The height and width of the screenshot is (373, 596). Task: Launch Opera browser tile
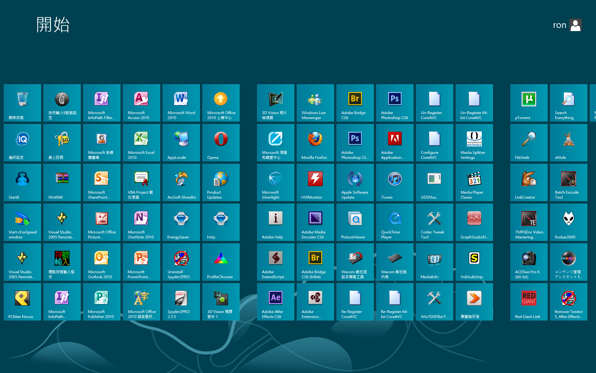[221, 143]
